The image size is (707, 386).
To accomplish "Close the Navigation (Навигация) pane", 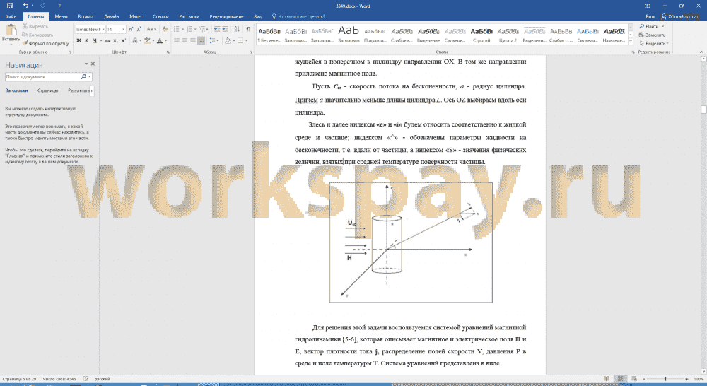I will coord(93,64).
